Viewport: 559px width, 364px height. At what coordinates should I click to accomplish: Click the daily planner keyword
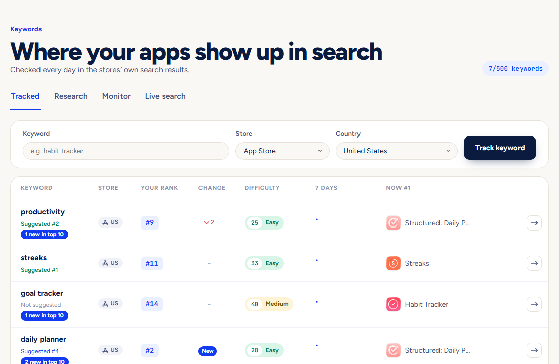pos(44,339)
